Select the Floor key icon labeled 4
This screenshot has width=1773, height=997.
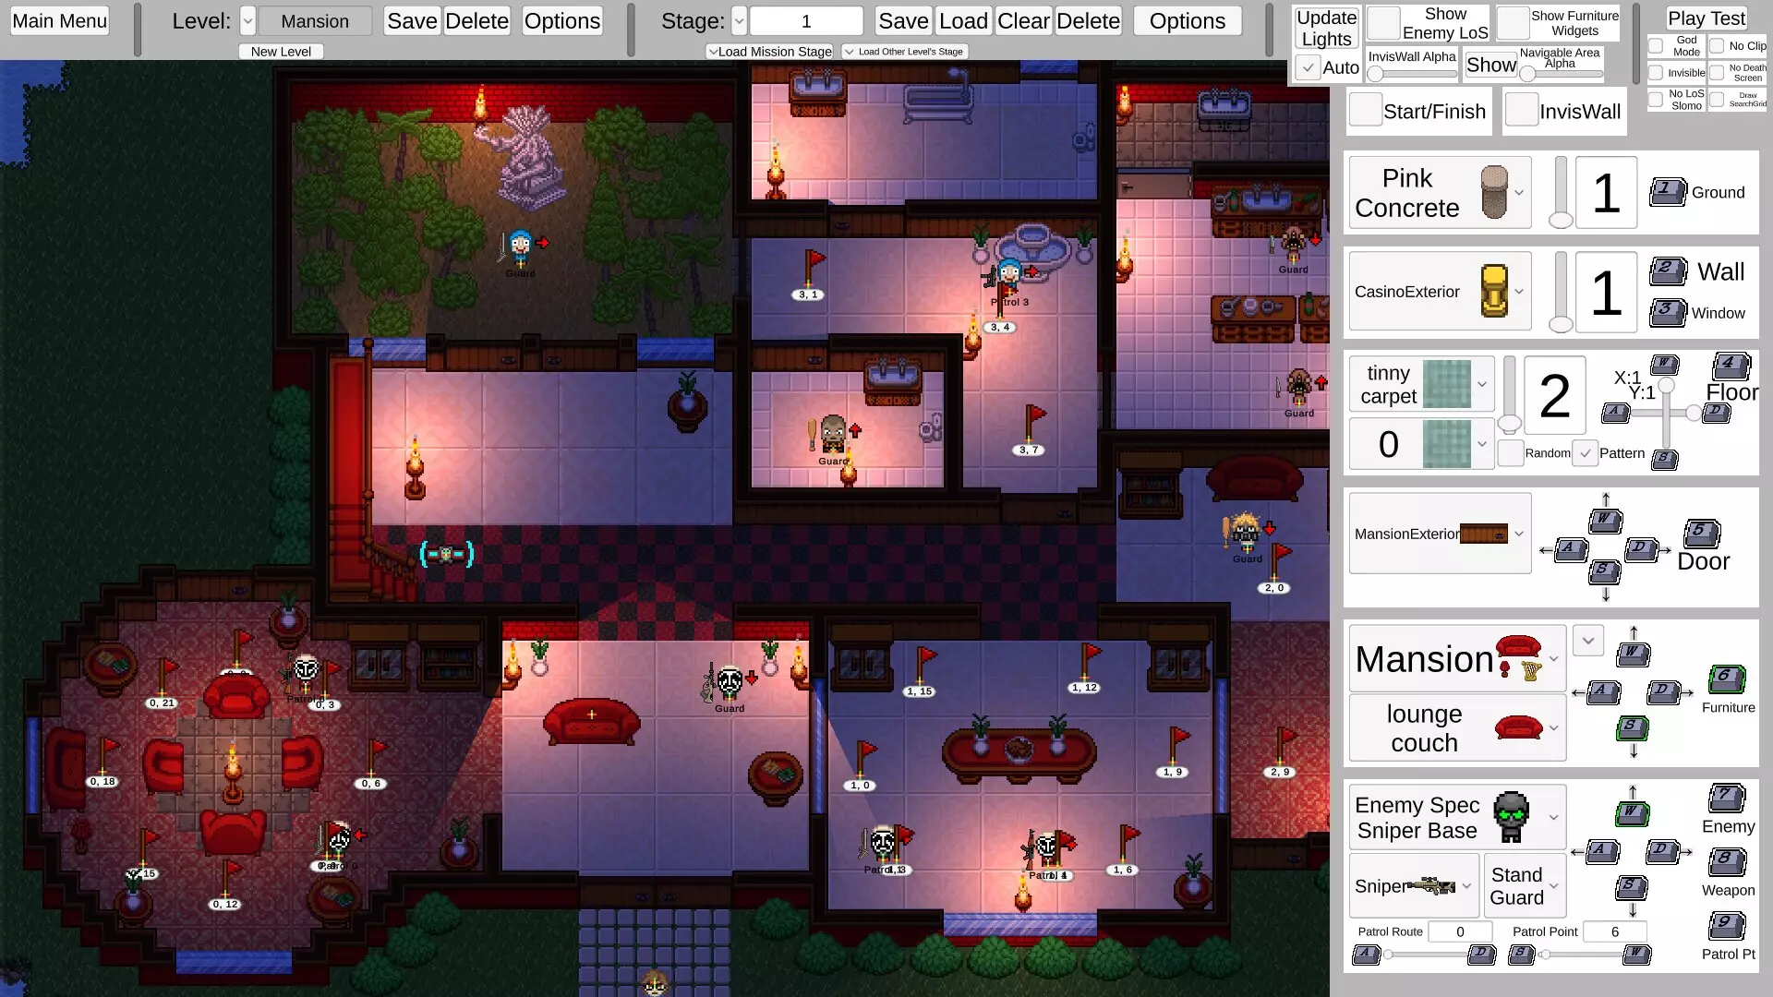tap(1731, 366)
